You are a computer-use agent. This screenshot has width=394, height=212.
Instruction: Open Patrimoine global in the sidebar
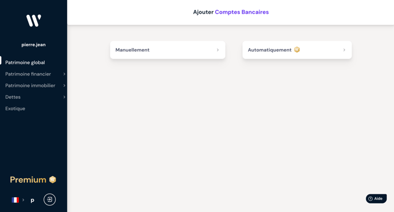coord(25,62)
